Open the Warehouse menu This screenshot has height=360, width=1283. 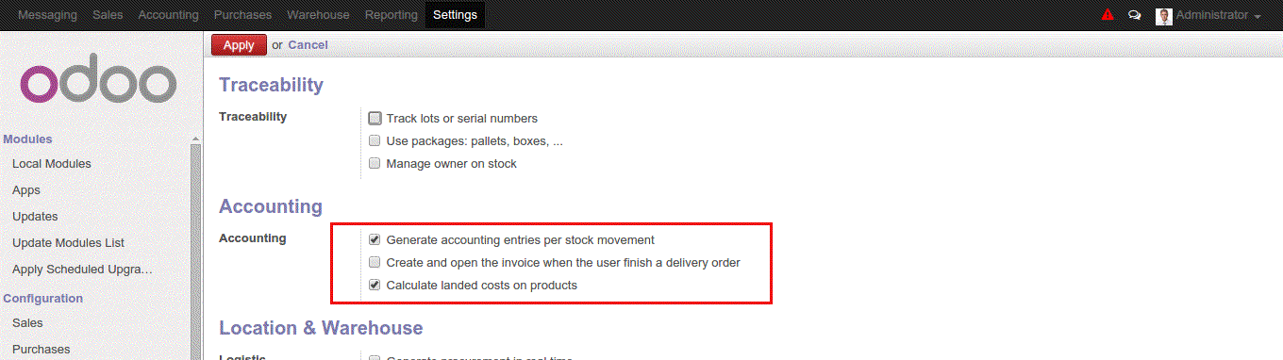[x=318, y=15]
